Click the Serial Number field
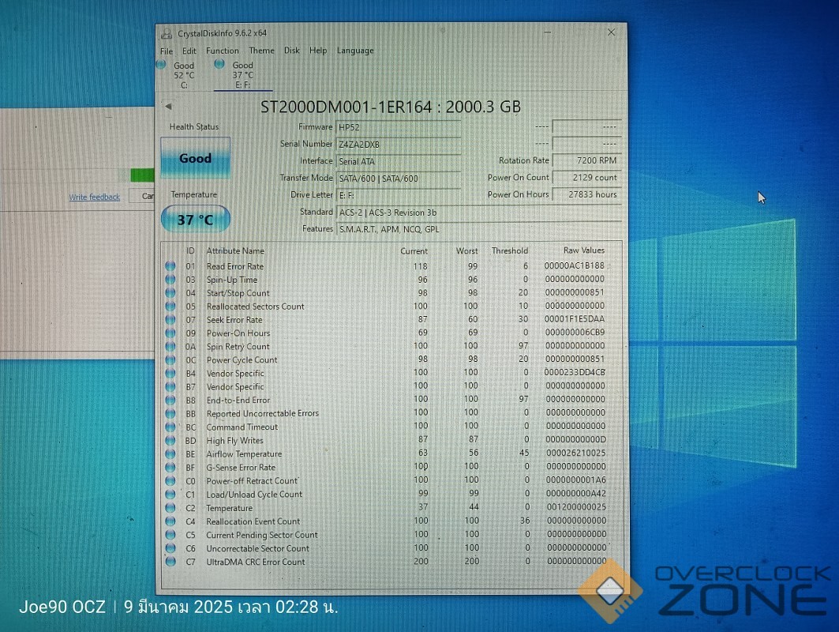Screen dimensions: 839x632 [399, 145]
